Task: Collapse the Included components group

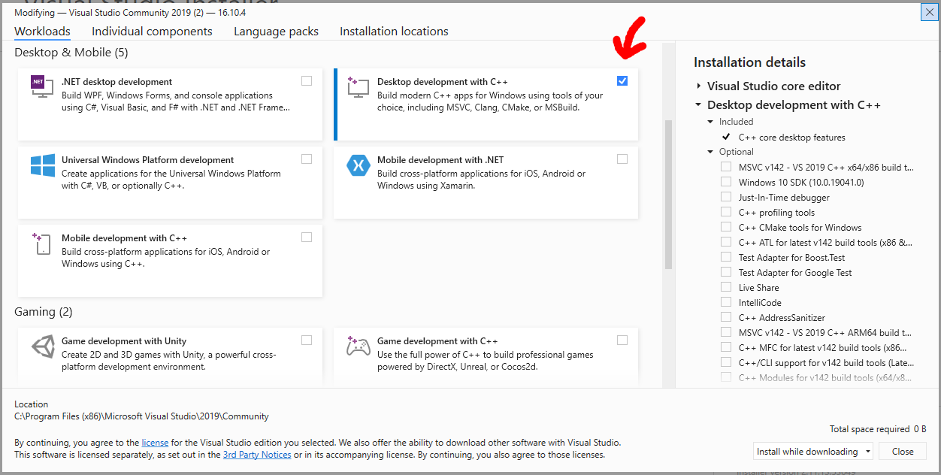Action: (711, 122)
